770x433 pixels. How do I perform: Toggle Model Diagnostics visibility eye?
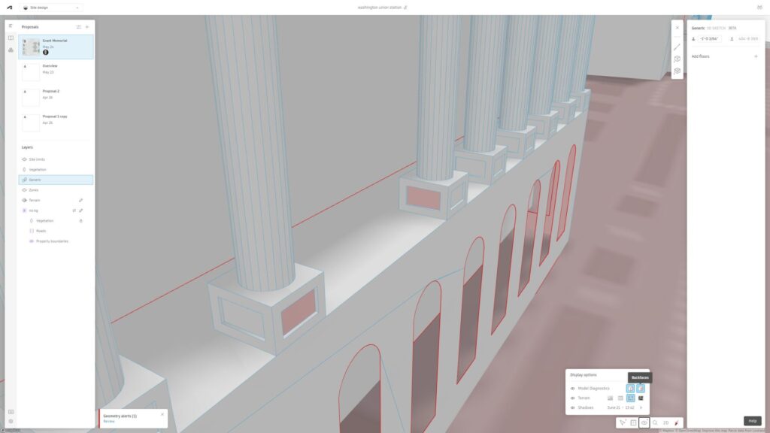[572, 389]
